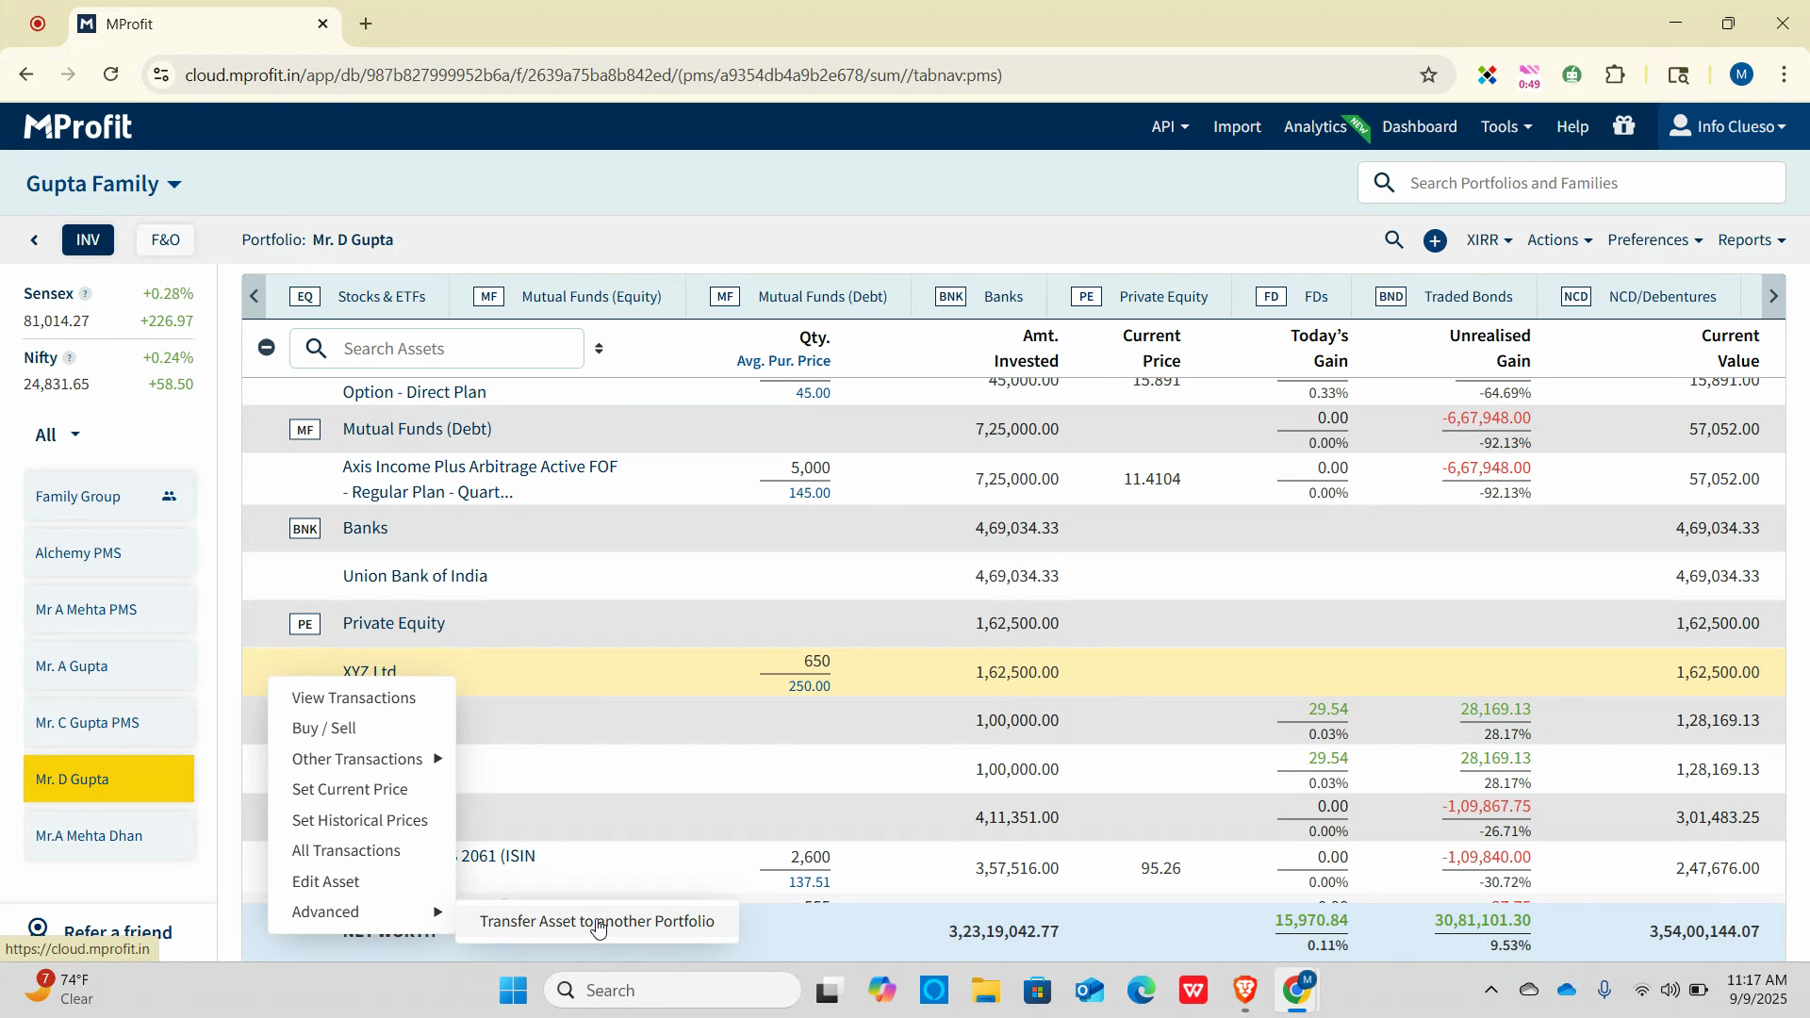
Task: Click Sensex info question-mark icon
Action: coord(85,294)
